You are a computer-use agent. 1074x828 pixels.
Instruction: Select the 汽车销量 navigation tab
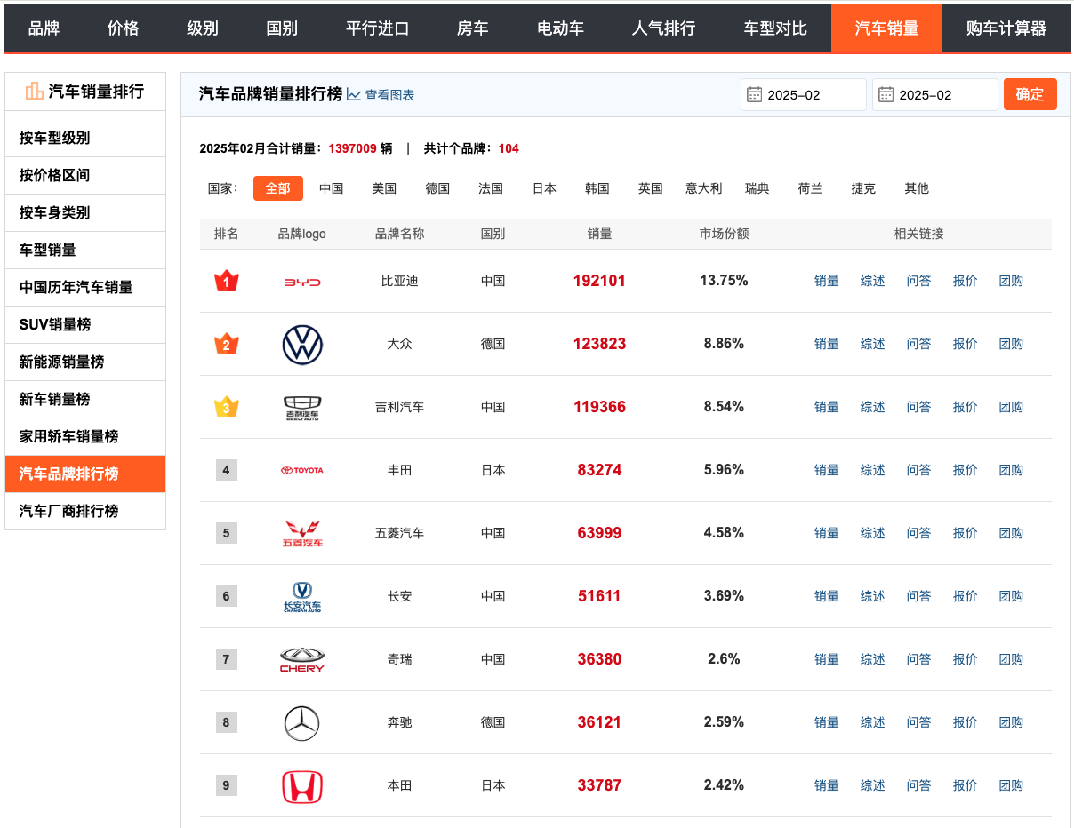[886, 28]
